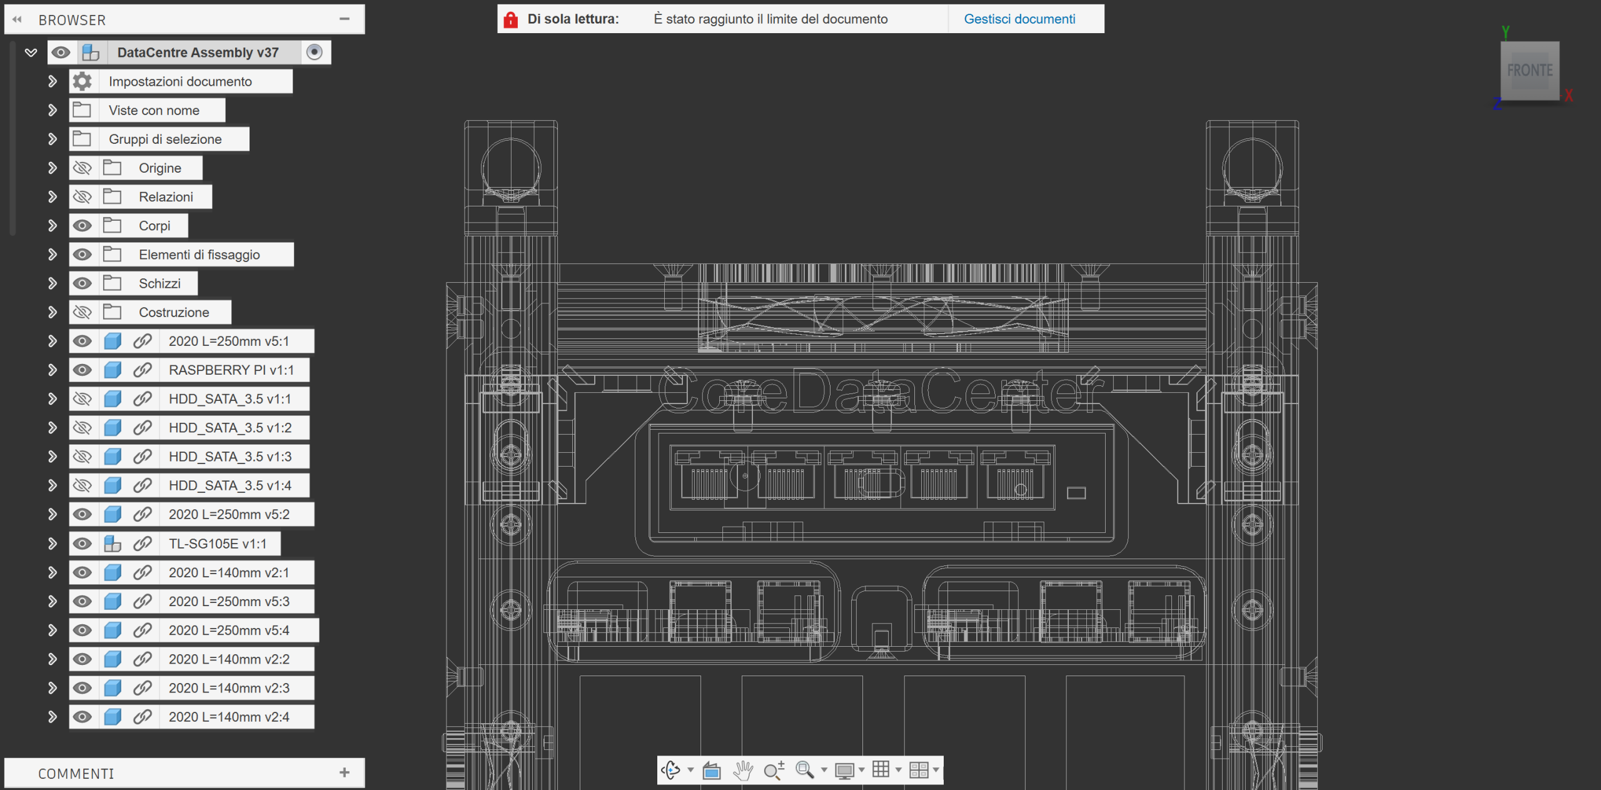1601x790 pixels.
Task: Click the Viewports layout icon
Action: (x=918, y=770)
